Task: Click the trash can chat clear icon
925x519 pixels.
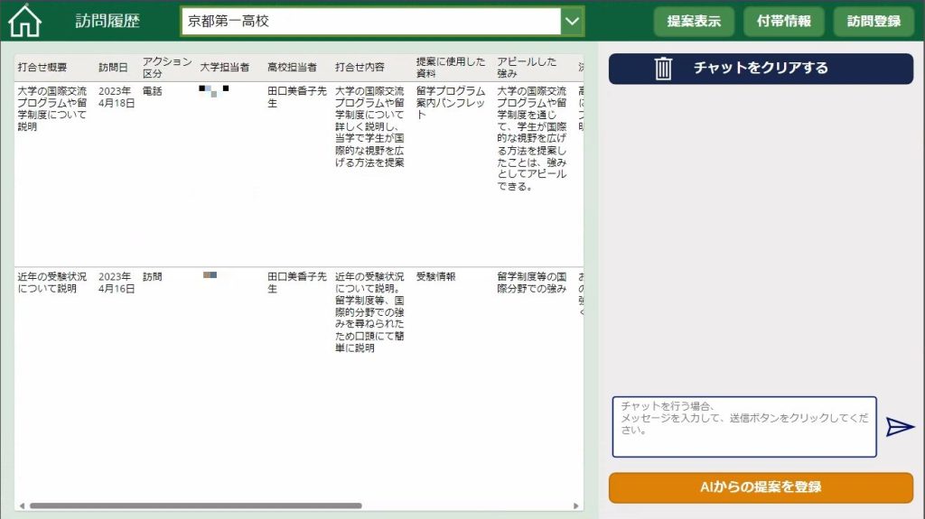Action: (x=663, y=69)
